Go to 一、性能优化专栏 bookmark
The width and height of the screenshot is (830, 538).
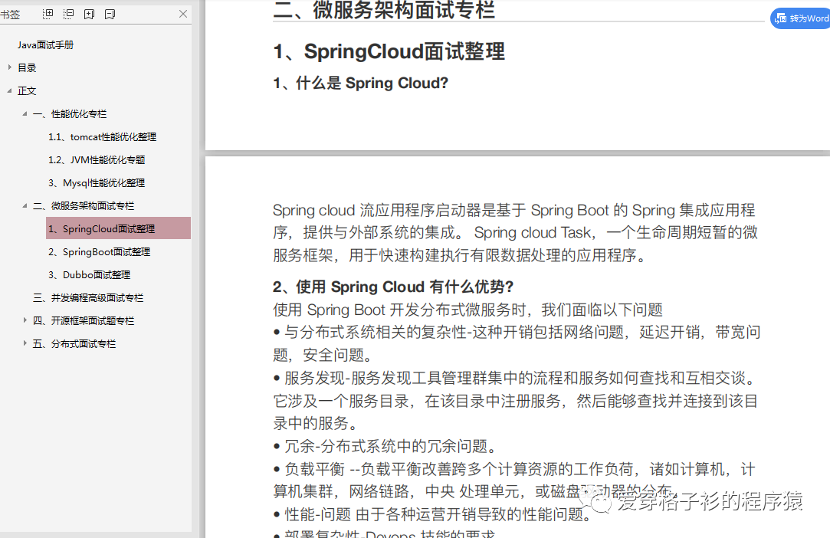[x=70, y=114]
